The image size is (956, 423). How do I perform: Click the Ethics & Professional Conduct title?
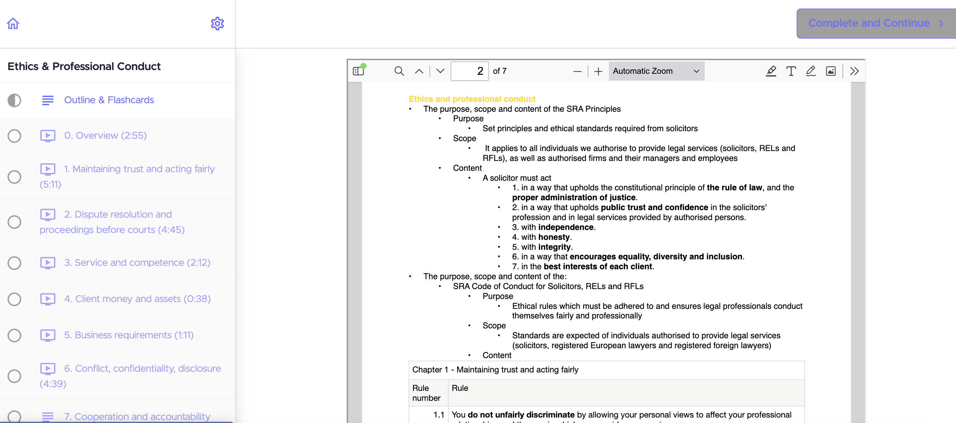point(84,66)
